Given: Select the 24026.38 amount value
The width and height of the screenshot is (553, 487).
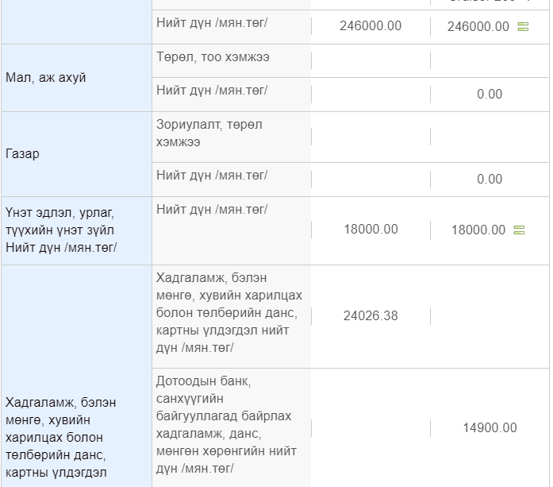Looking at the screenshot, I should point(371,316).
